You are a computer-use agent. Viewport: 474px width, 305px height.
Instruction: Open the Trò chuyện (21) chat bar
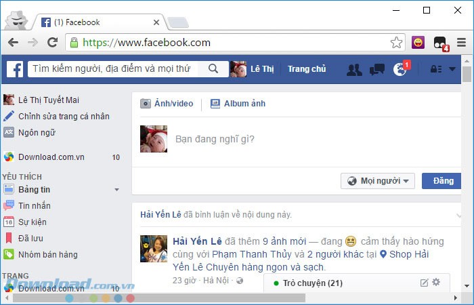[x=357, y=283]
